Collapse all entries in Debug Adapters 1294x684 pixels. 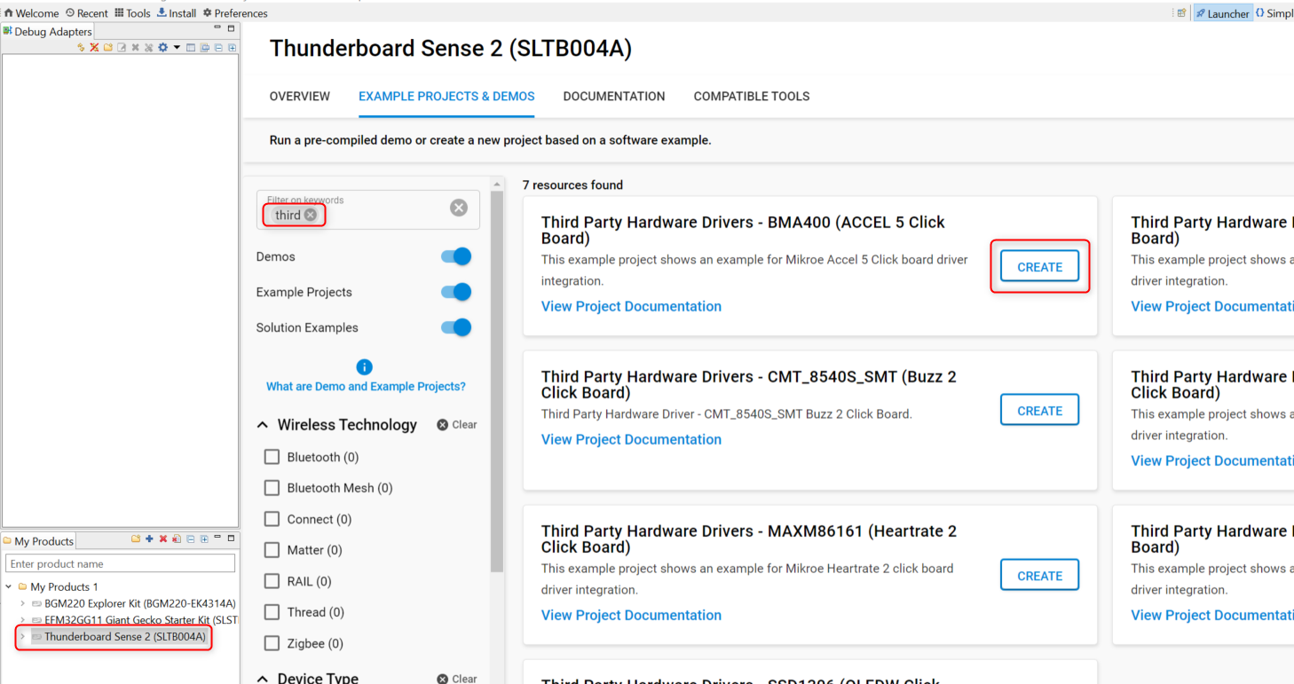(x=218, y=47)
